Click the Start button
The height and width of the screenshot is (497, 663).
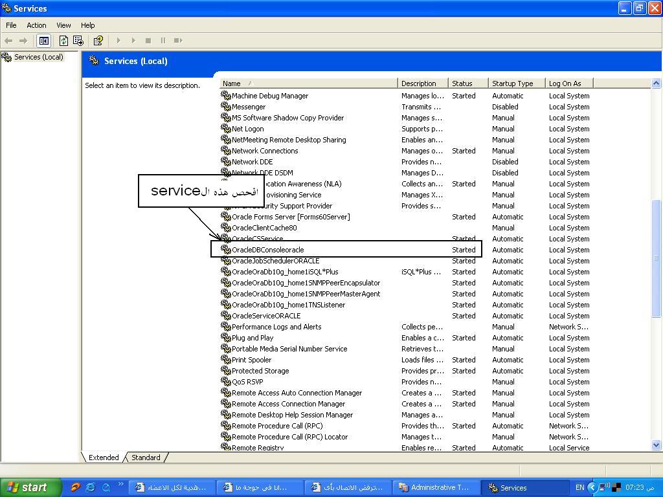[30, 487]
